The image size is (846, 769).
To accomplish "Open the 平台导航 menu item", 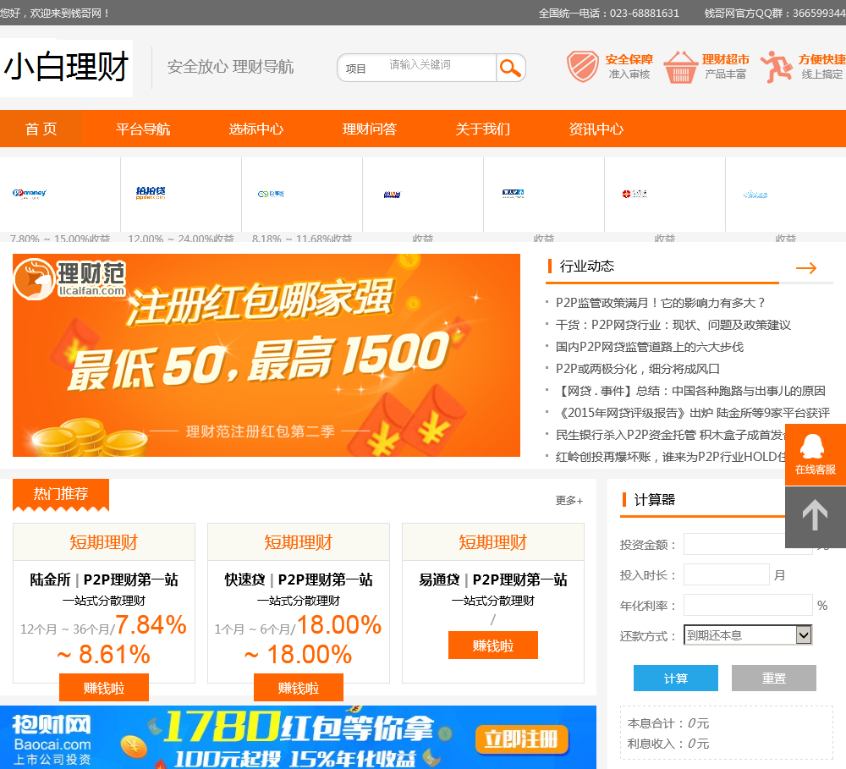I will click(x=143, y=129).
